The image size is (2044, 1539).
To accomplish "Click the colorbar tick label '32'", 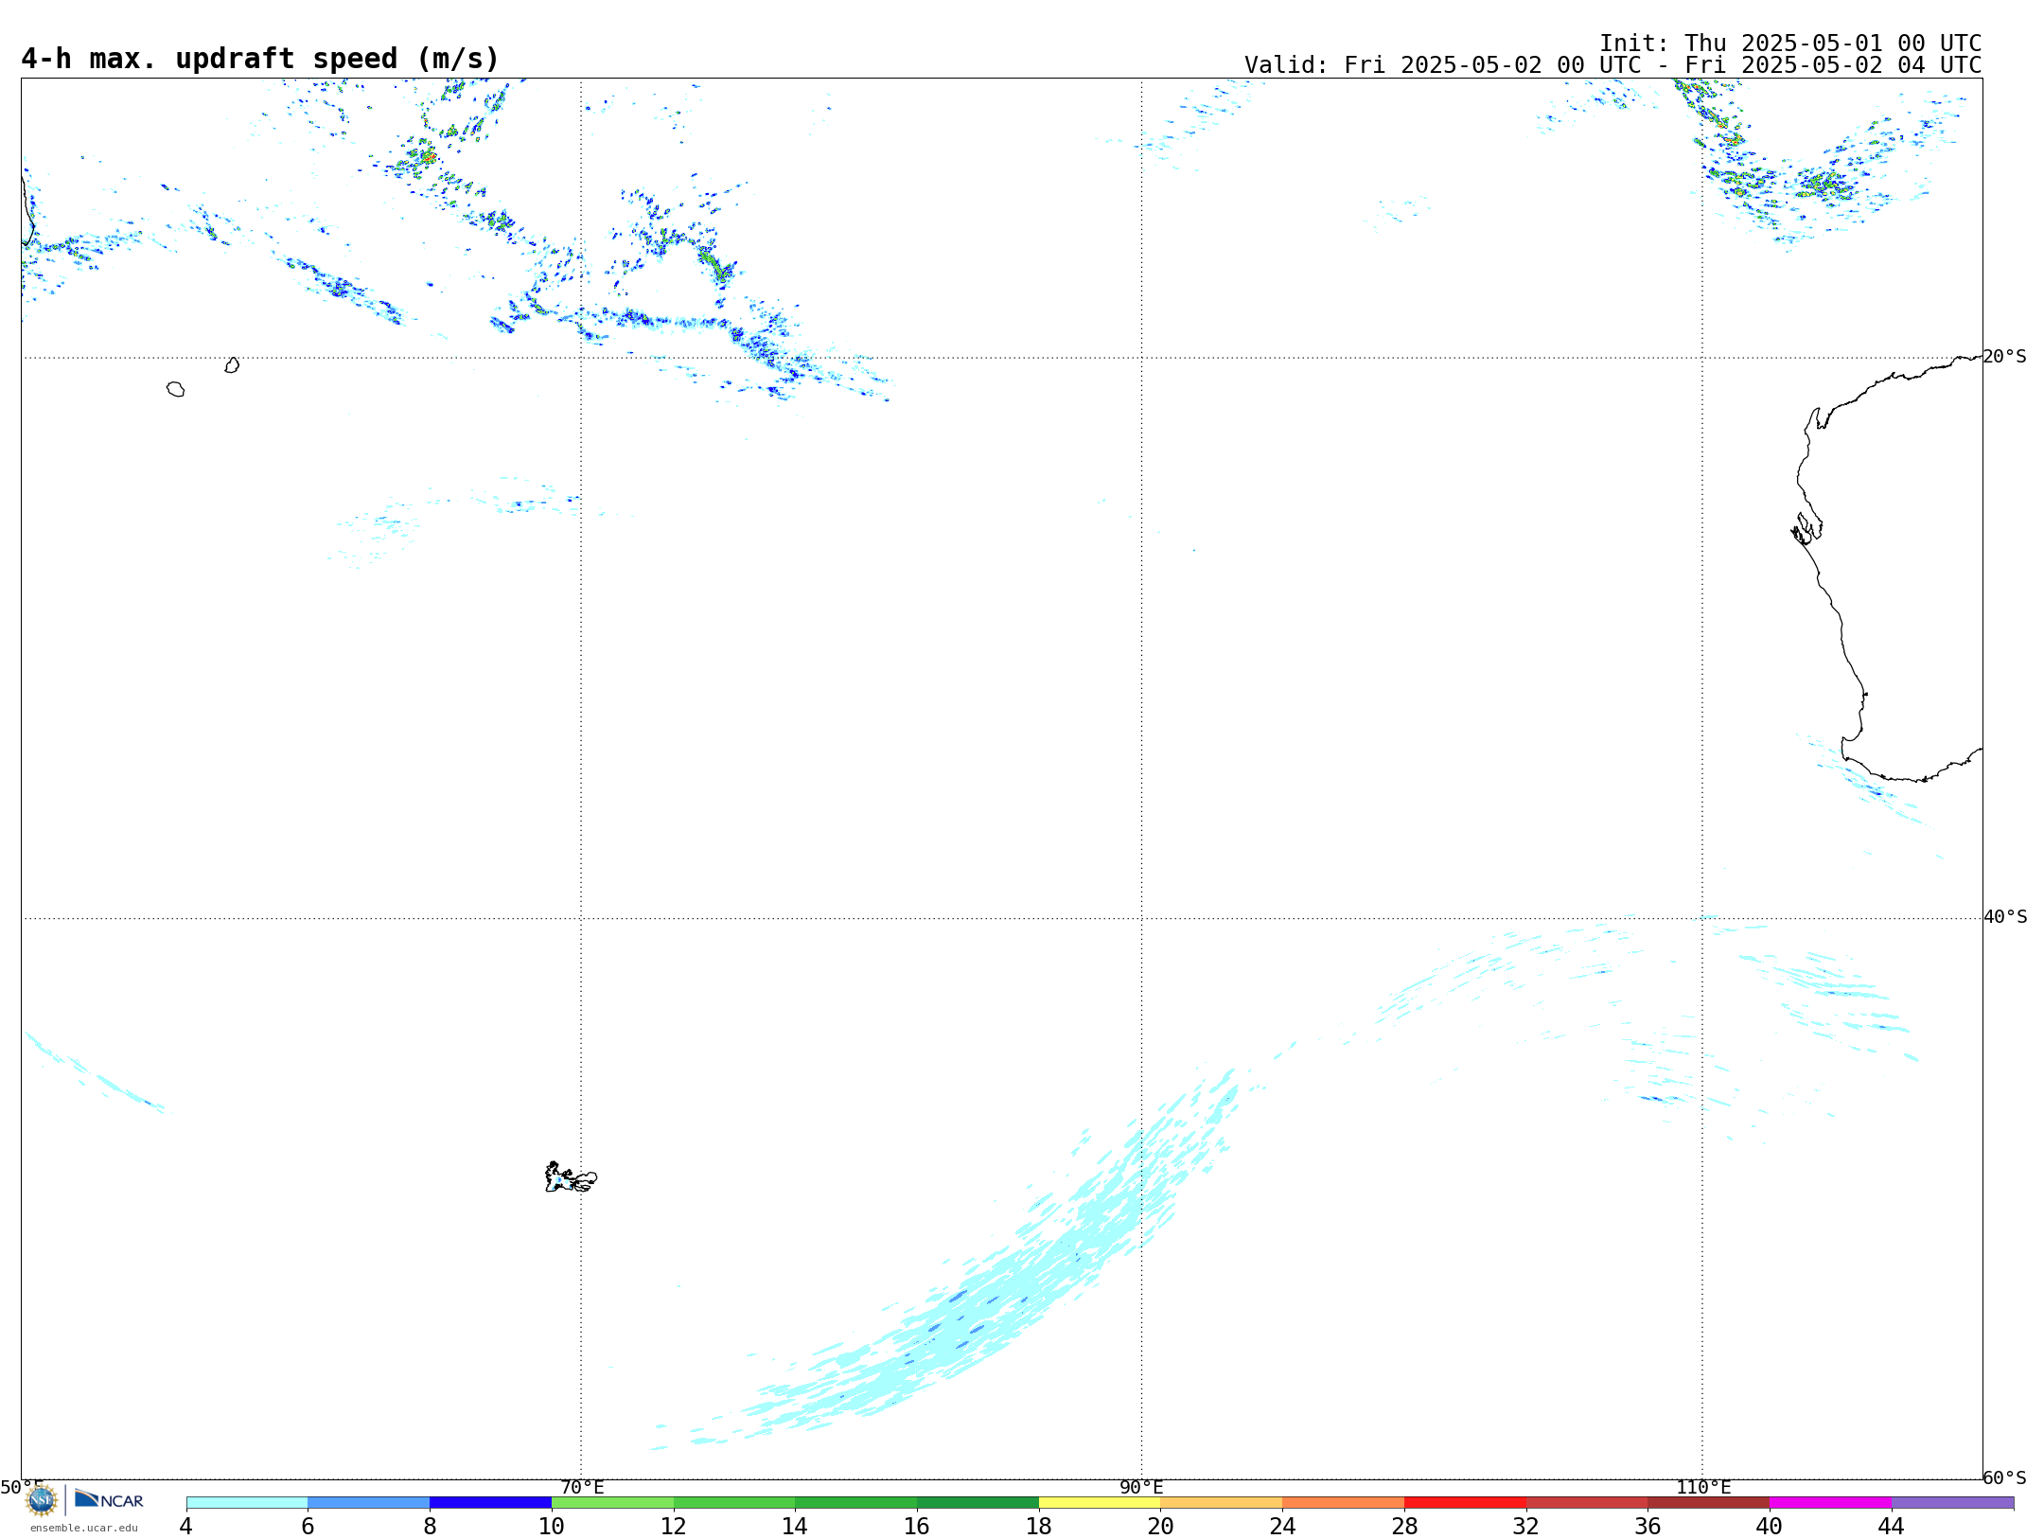I will pos(1526,1526).
